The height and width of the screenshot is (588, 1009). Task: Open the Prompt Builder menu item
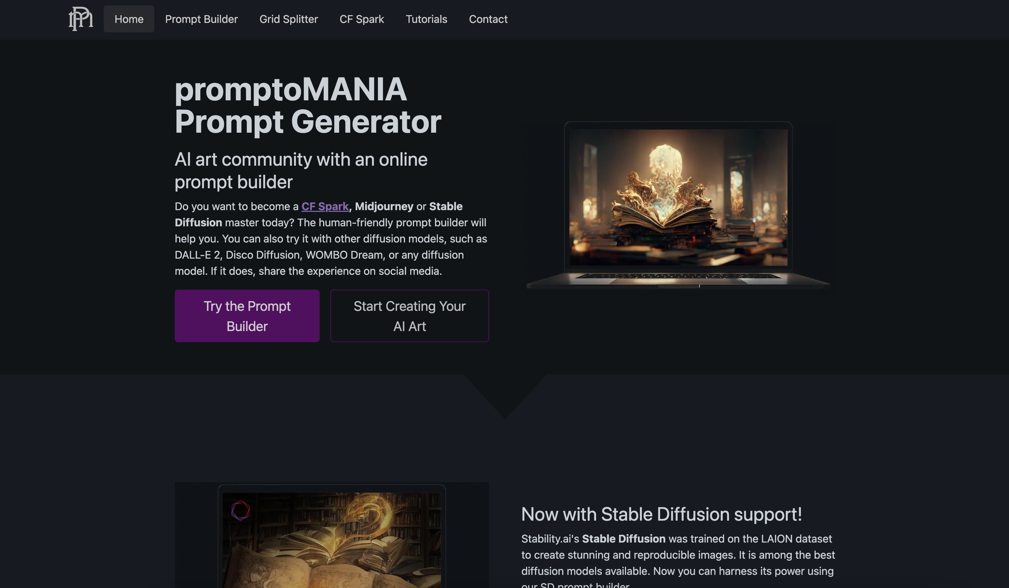coord(201,19)
